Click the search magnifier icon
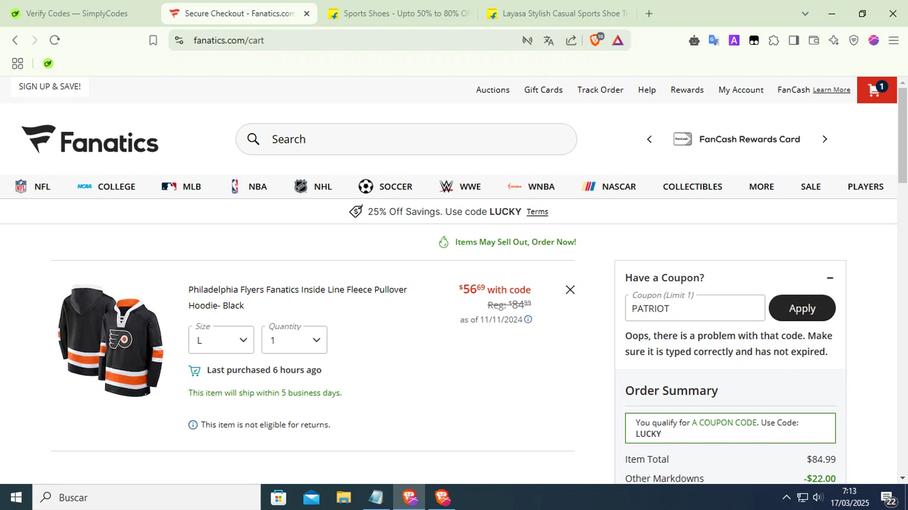908x510 pixels. (254, 139)
